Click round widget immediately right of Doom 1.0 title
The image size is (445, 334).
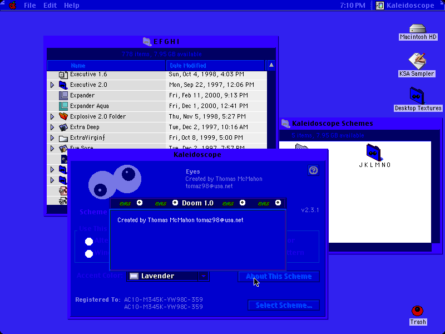click(x=243, y=203)
